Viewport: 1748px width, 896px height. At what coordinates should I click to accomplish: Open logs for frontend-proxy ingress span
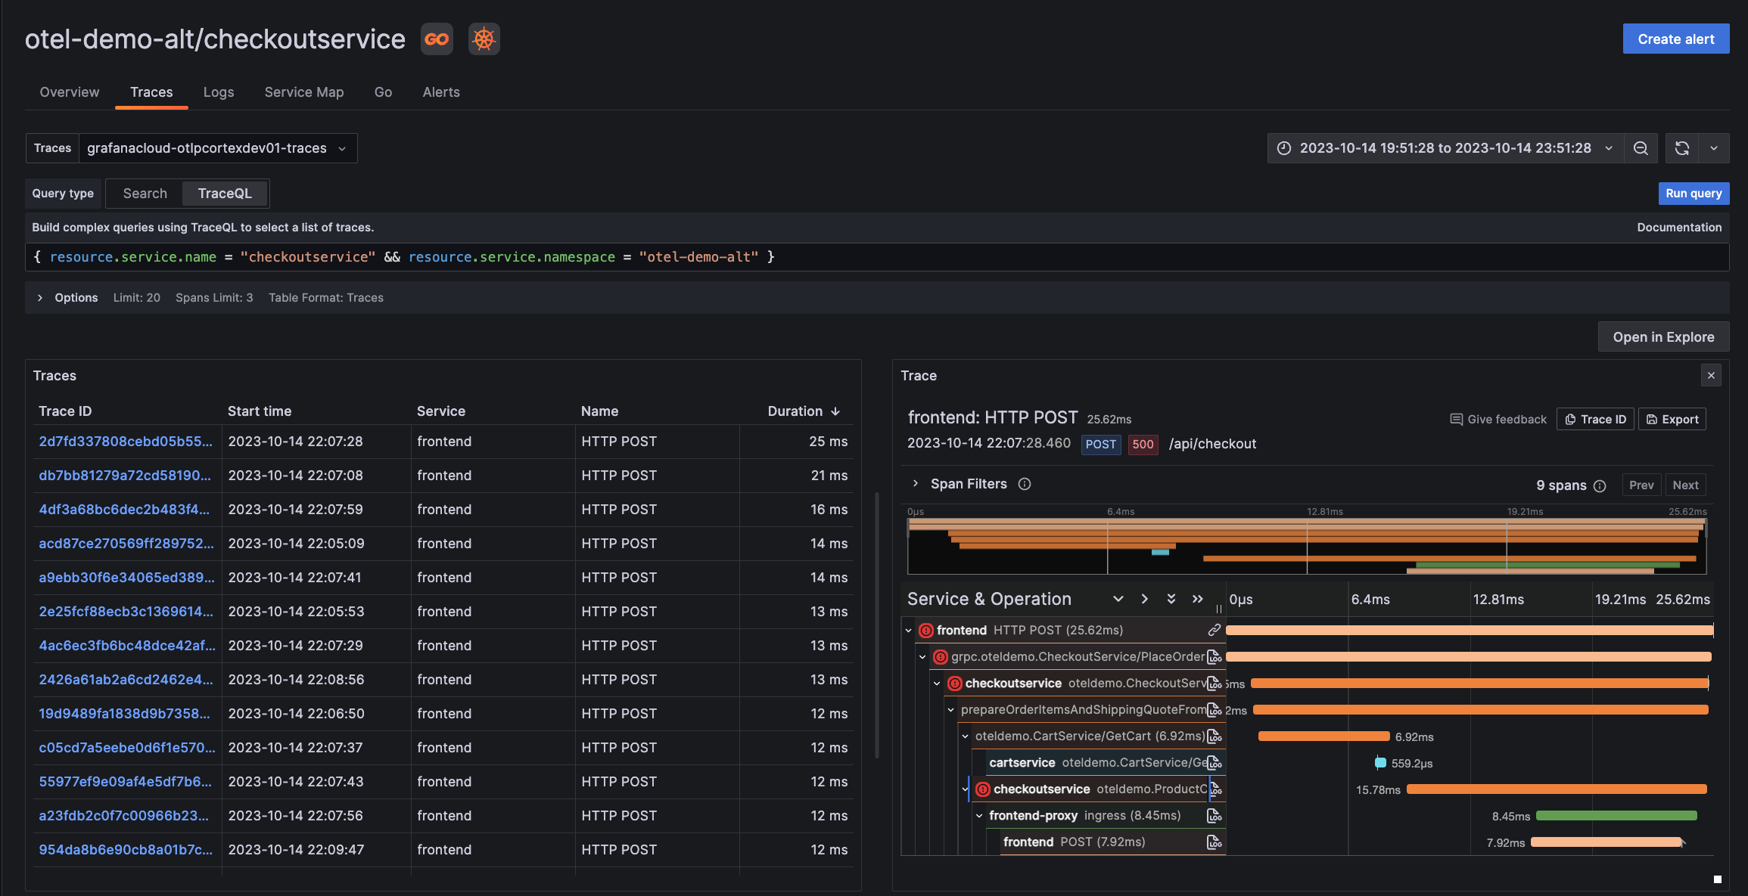[x=1214, y=815]
